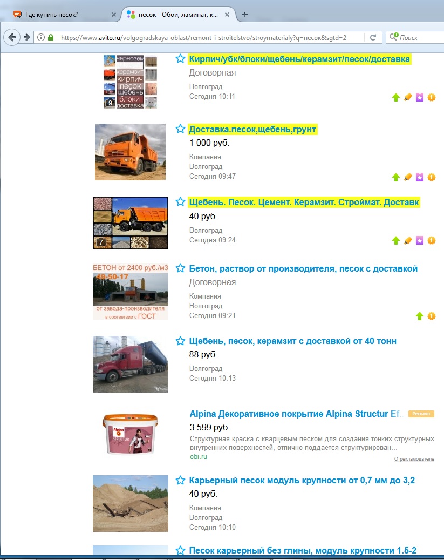
Task: Open 'Песок карьерный без глины' listing
Action: [x=303, y=550]
